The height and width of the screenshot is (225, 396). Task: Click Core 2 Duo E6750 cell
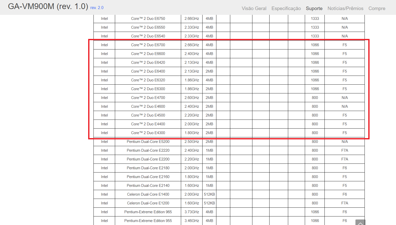click(x=148, y=19)
